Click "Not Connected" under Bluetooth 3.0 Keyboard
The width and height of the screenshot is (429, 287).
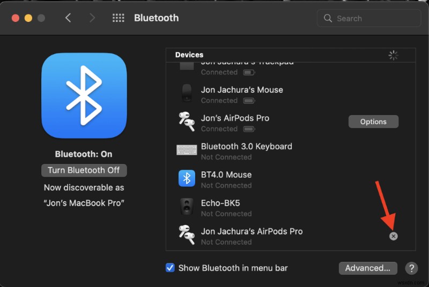226,157
